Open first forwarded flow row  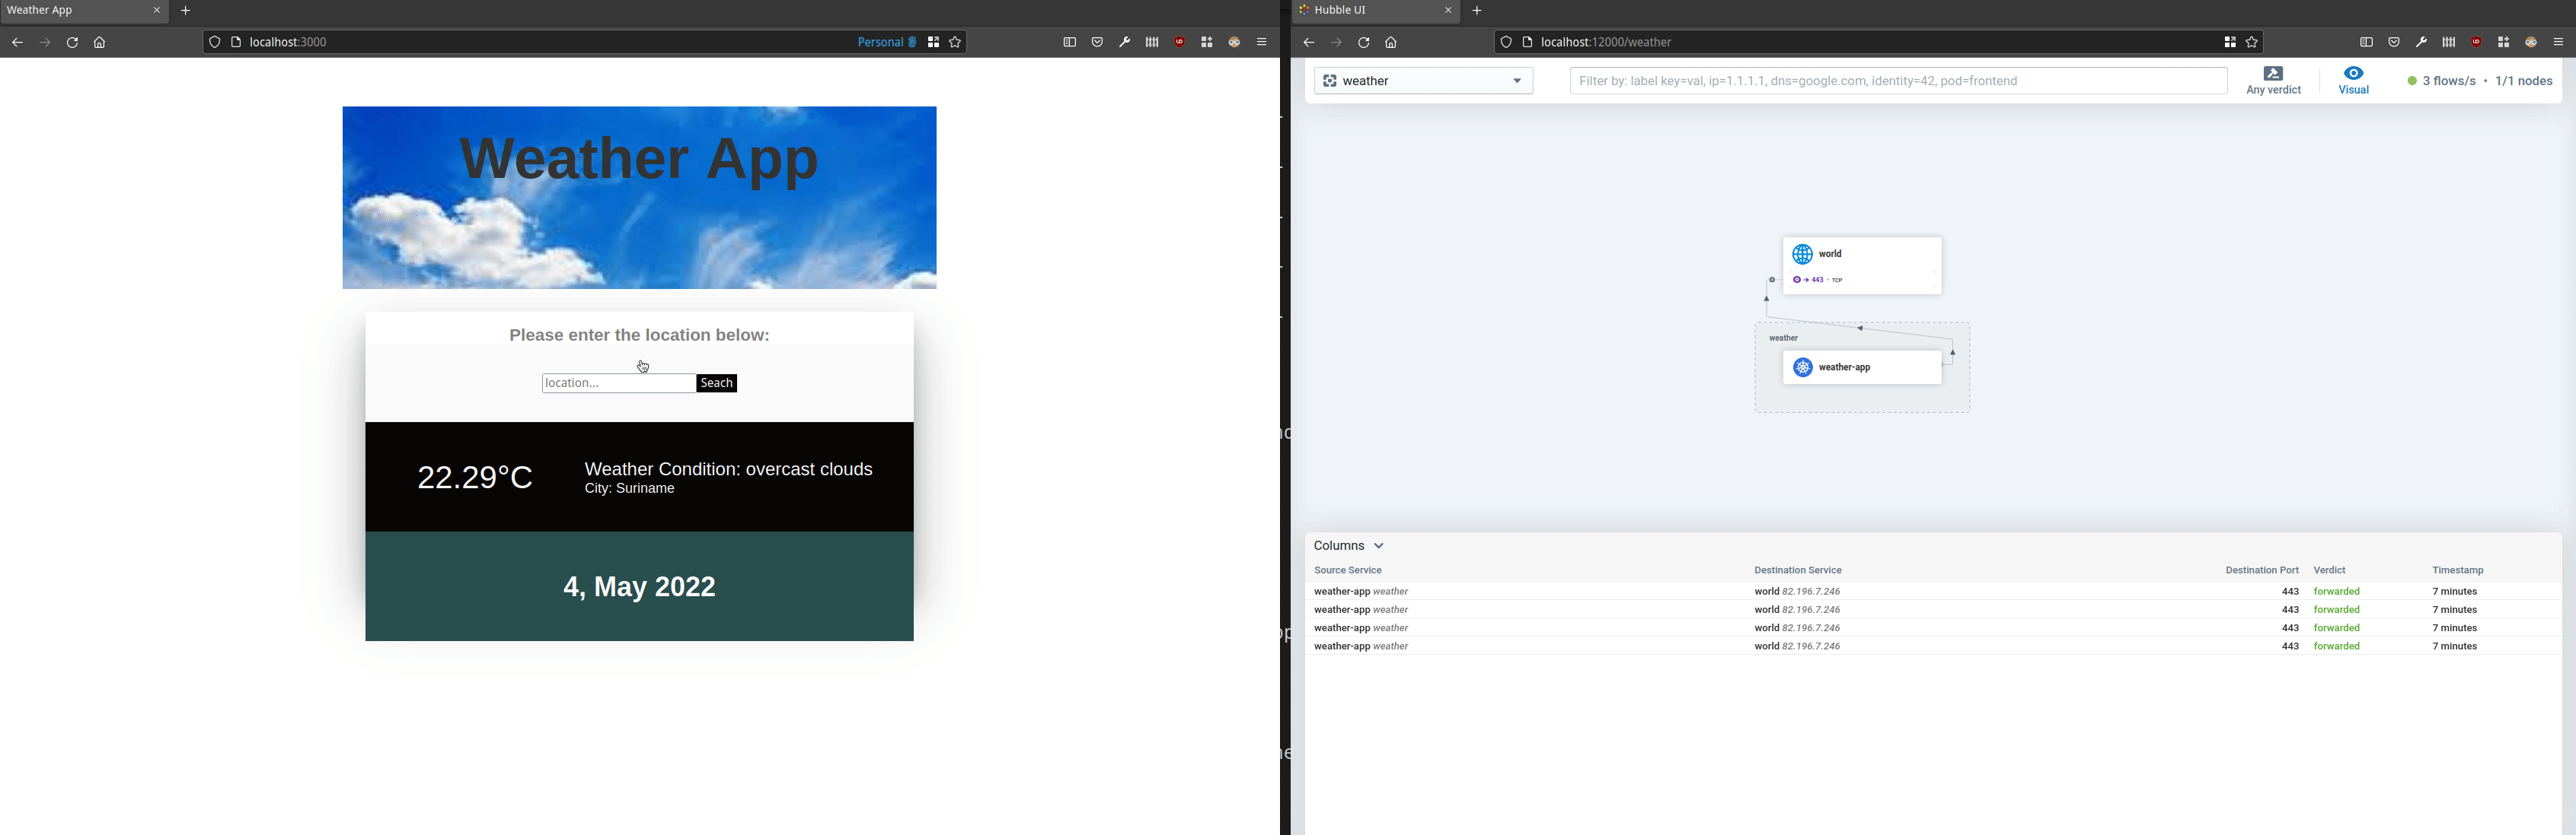(1900, 592)
